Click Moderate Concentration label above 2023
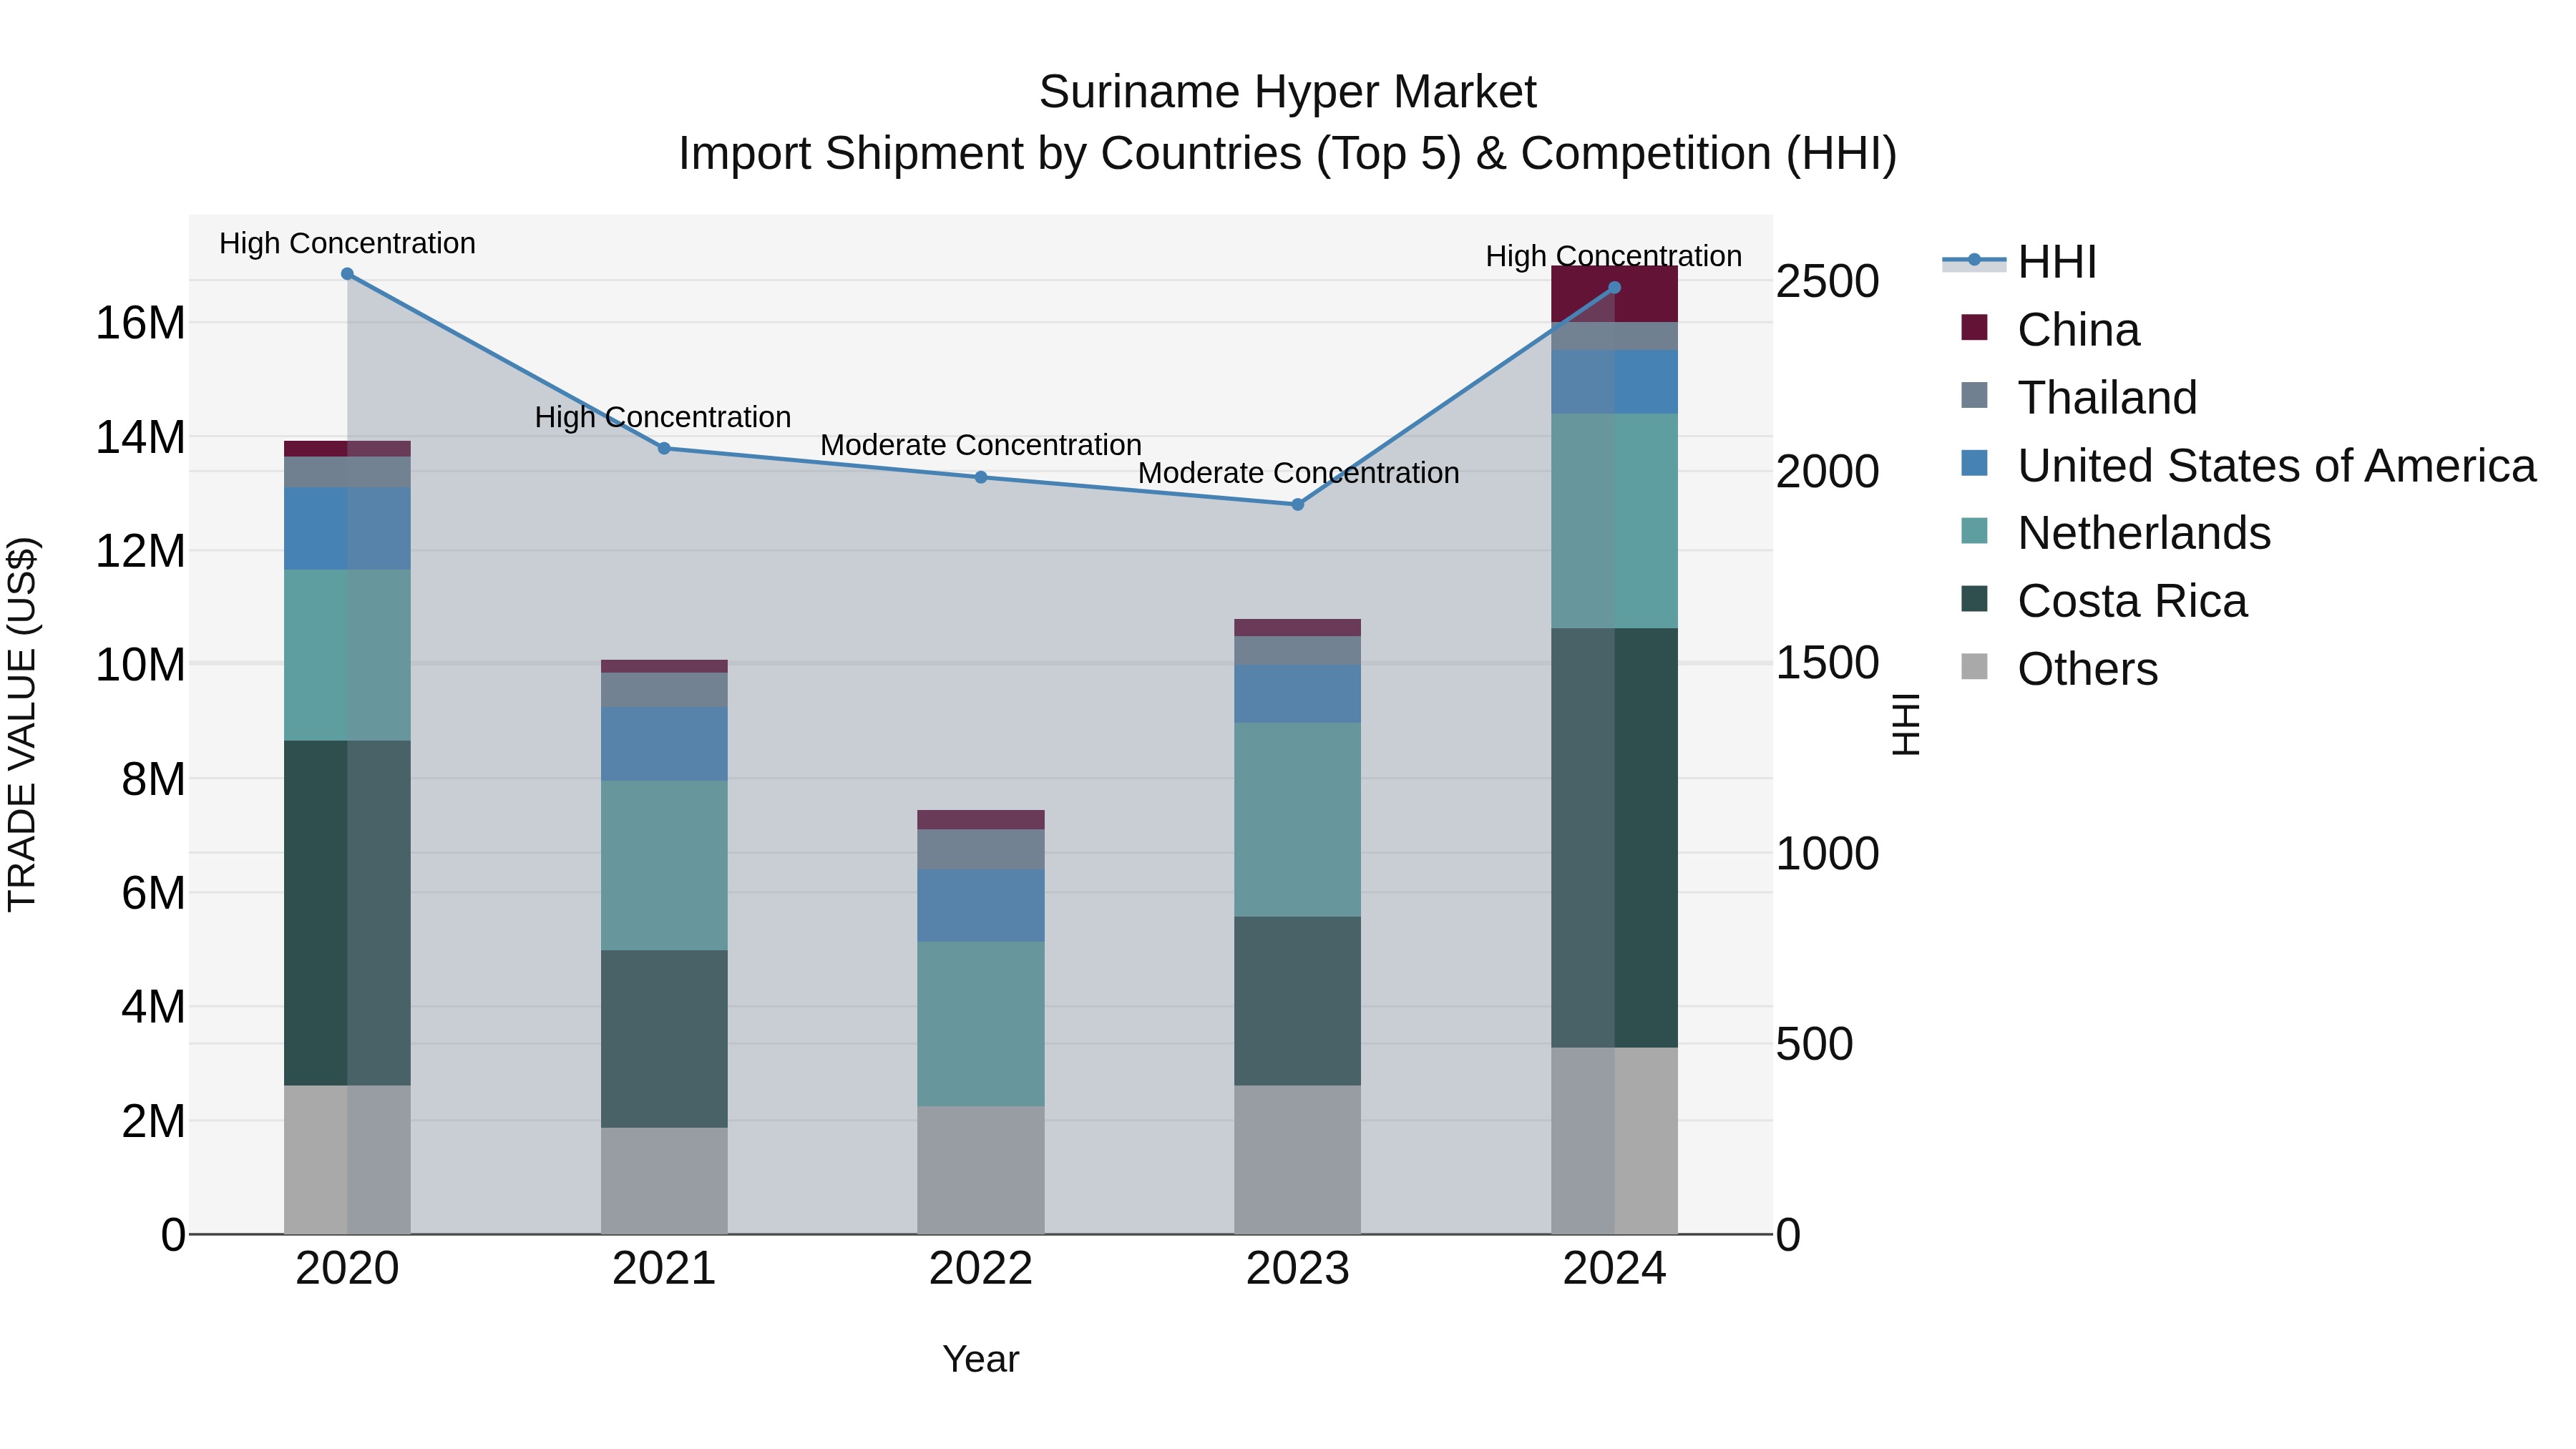The height and width of the screenshot is (1449, 2576). tap(1298, 473)
